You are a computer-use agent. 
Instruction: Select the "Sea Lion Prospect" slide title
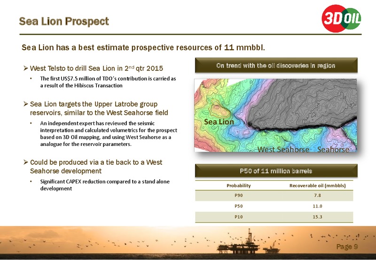tap(64, 21)
